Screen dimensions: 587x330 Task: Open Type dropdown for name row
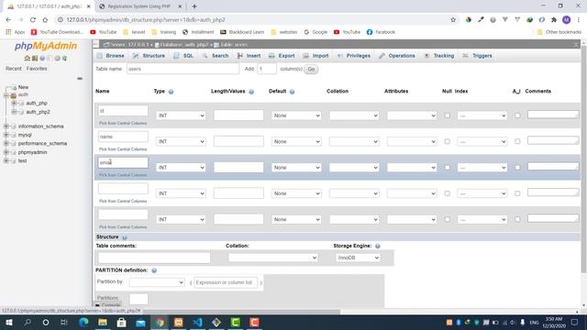pos(181,141)
